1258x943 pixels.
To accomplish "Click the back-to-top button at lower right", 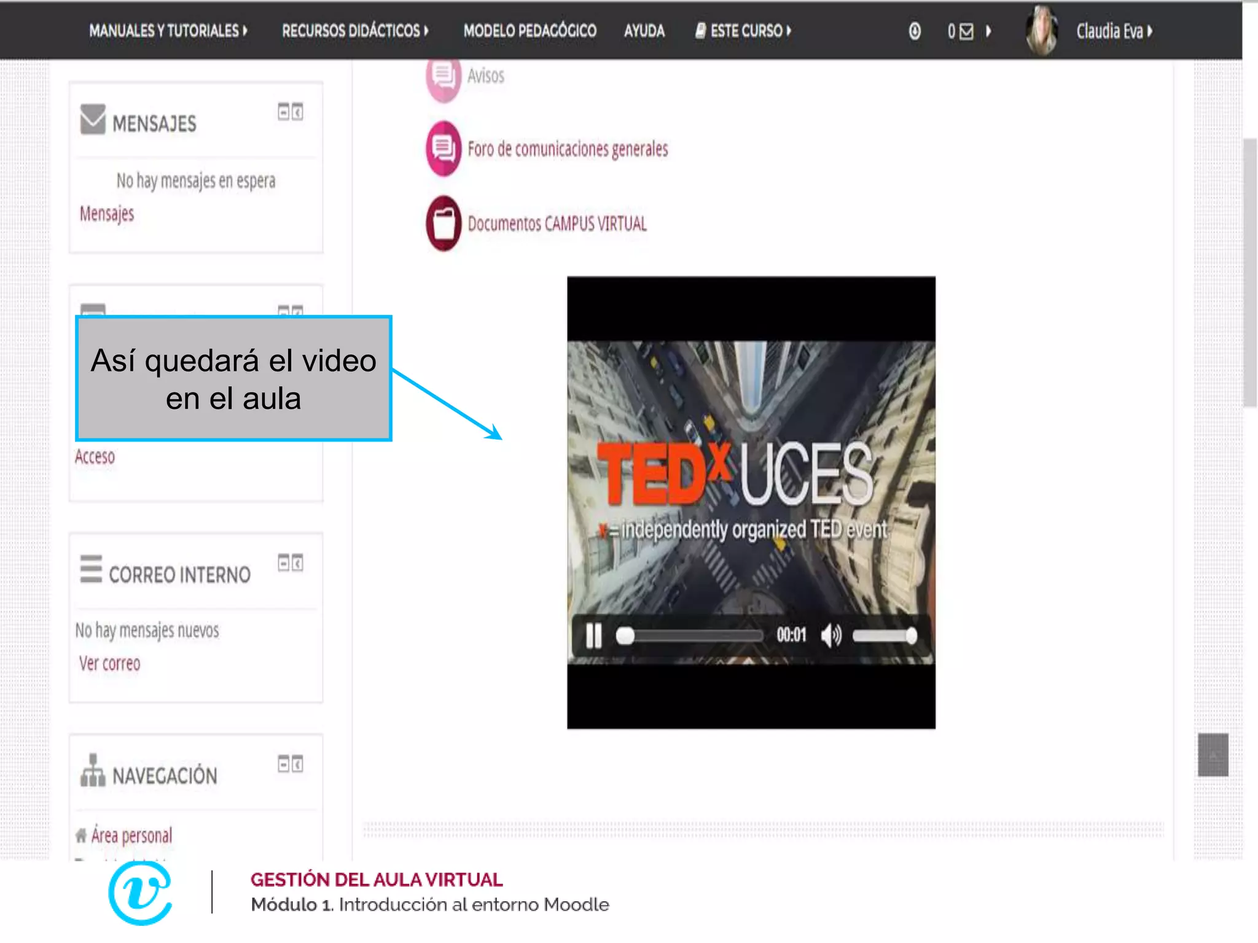I will (x=1213, y=755).
